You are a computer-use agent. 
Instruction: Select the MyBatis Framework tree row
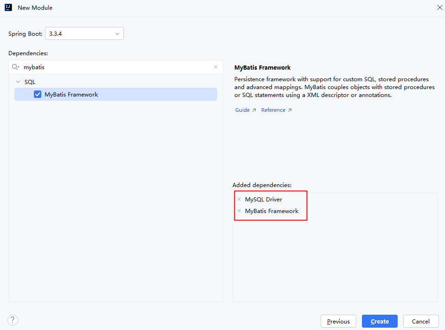tap(116, 94)
